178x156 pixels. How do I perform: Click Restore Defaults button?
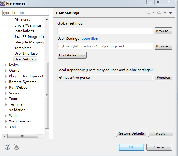(x=131, y=133)
